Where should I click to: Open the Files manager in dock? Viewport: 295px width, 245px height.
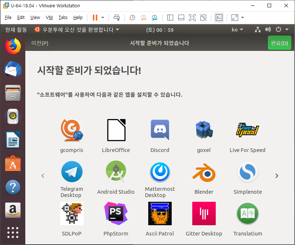[x=13, y=93]
